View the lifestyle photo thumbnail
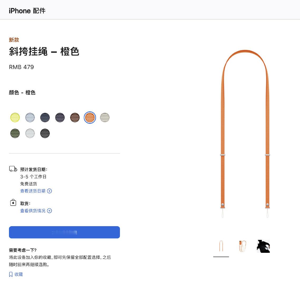Image resolution: width=300 pixels, height=285 pixels. click(263, 246)
